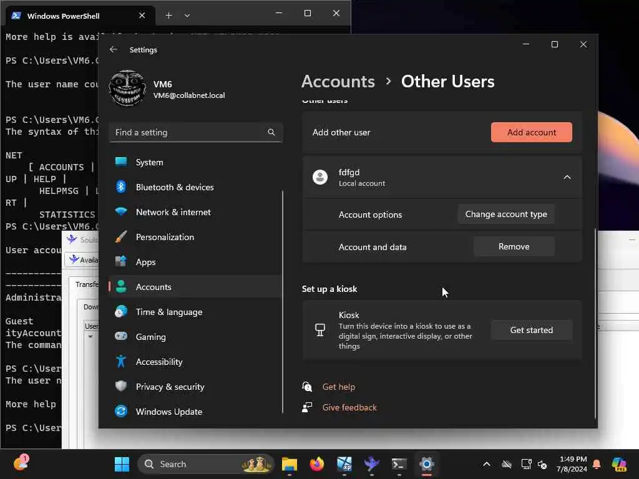The width and height of the screenshot is (639, 479).
Task: Collapse the fdfgd account chevron
Action: (x=567, y=177)
